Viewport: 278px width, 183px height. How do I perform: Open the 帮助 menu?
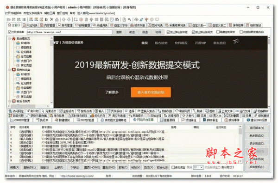(x=73, y=13)
